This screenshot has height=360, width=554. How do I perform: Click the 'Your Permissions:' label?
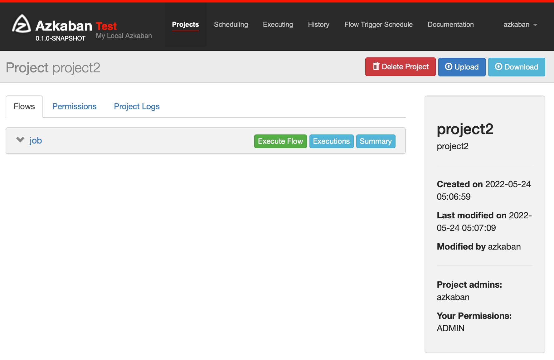coord(474,316)
